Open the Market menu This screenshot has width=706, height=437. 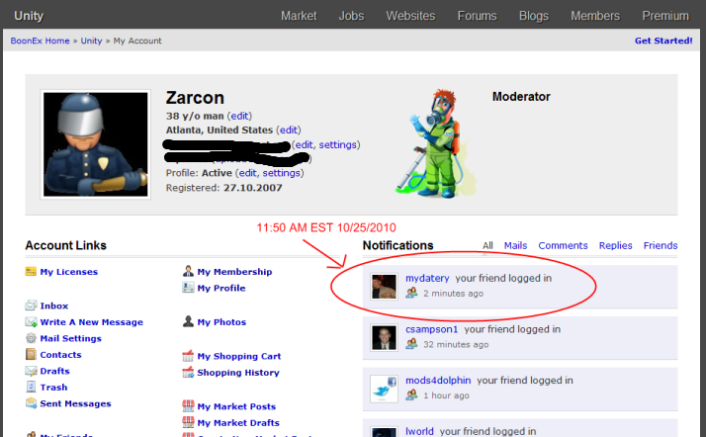[299, 16]
